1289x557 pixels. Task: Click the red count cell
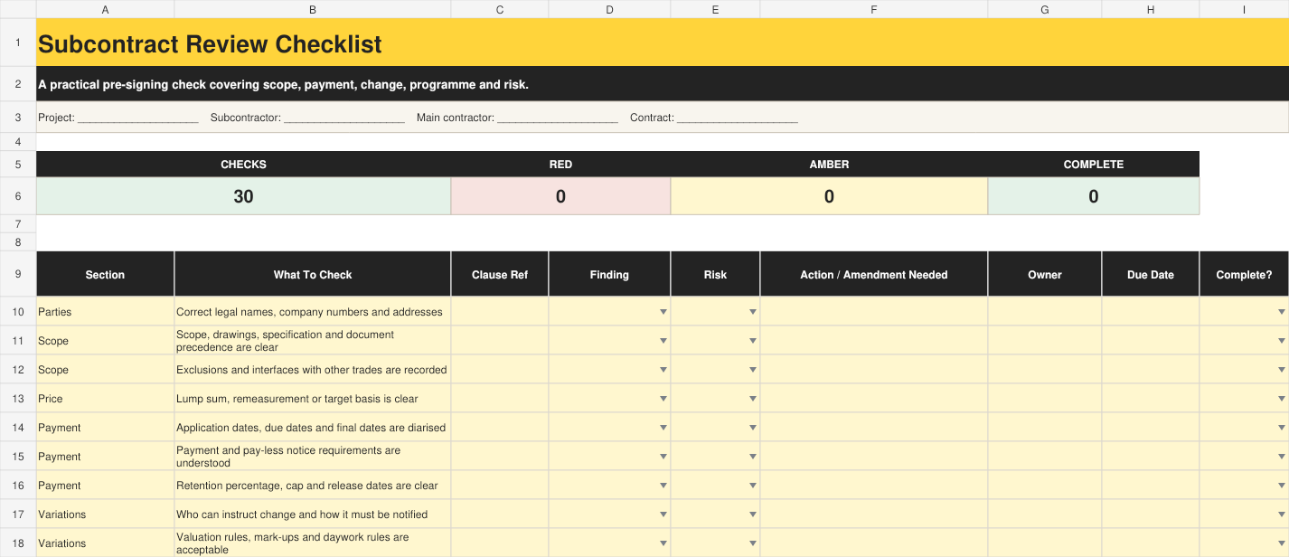click(560, 196)
